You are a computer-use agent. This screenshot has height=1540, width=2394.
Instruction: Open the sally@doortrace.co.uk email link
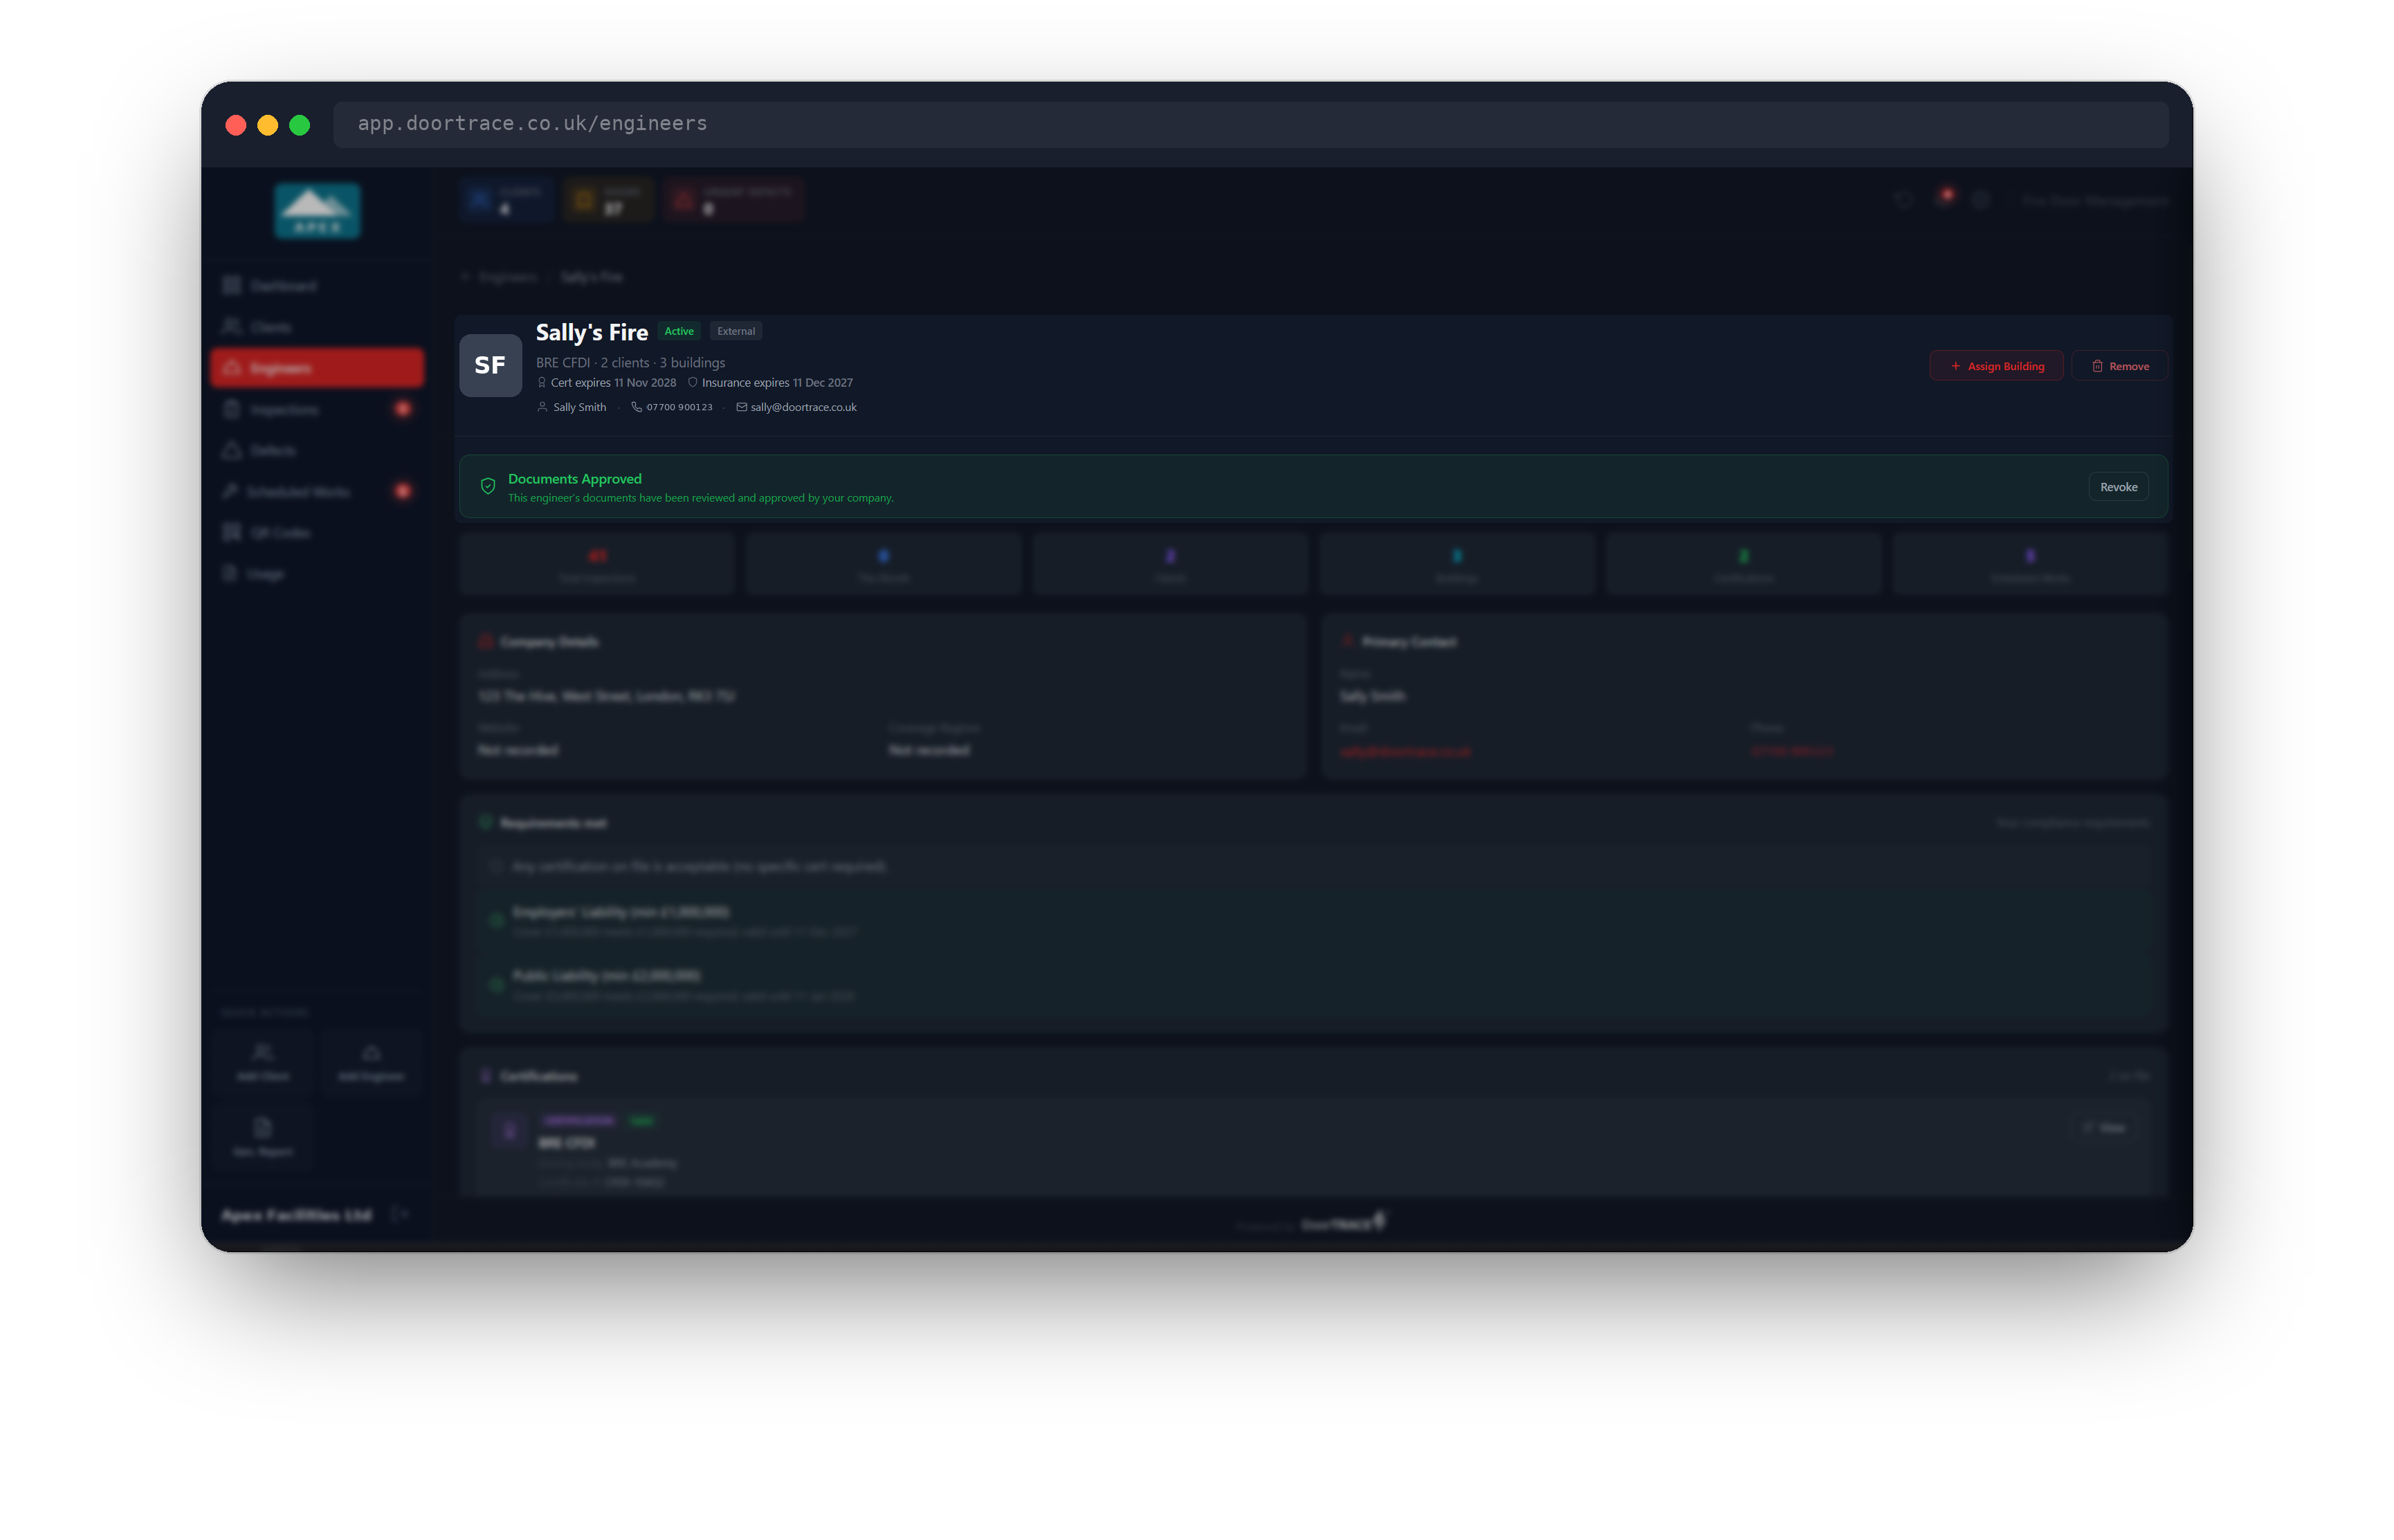(803, 407)
